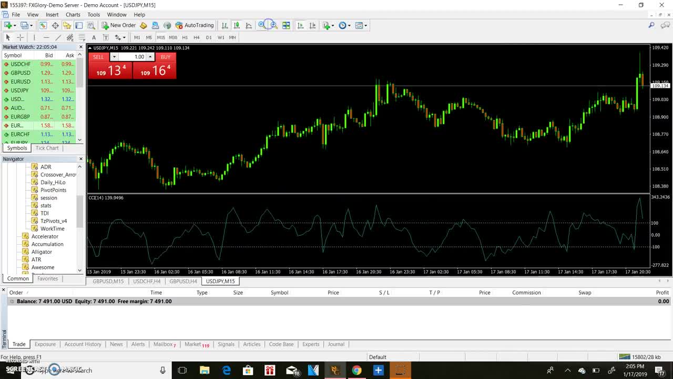Switch to the GBPUSD,M15 chart tab
The width and height of the screenshot is (673, 379).
click(x=108, y=281)
